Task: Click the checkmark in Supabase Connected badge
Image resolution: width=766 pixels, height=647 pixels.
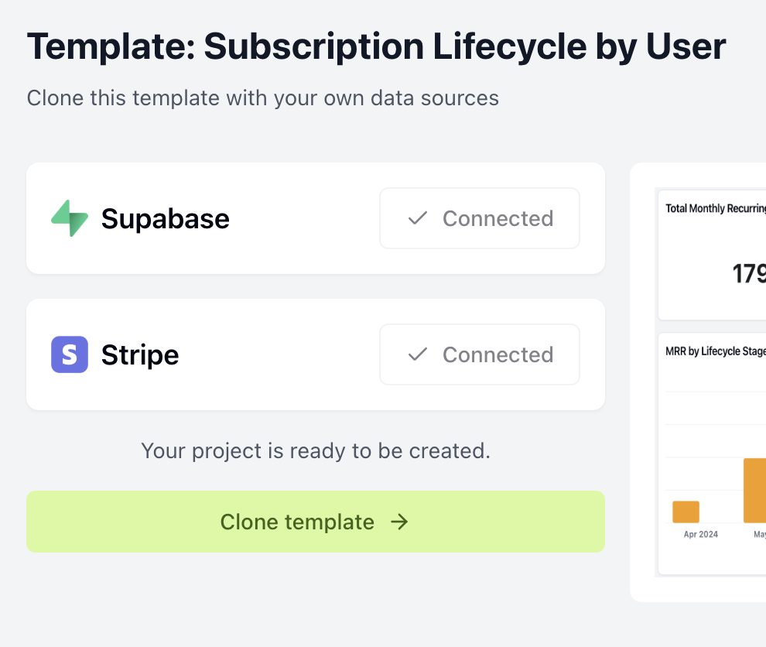Action: [x=417, y=218]
